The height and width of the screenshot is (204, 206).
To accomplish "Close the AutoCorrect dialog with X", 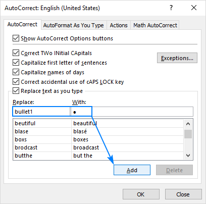I will (194, 8).
